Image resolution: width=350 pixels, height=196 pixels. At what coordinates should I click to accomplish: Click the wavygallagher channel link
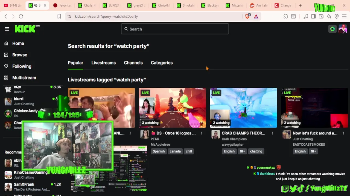233,145
